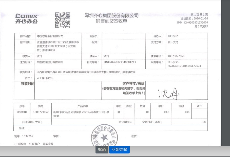Click the empty 签收时间 field
230x157 pixels.
[68, 91]
